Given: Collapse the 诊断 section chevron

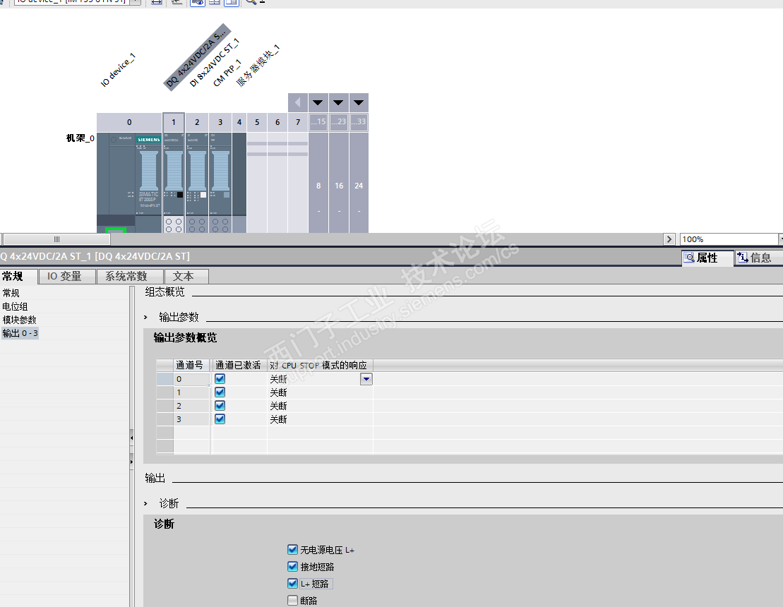Looking at the screenshot, I should [x=146, y=503].
